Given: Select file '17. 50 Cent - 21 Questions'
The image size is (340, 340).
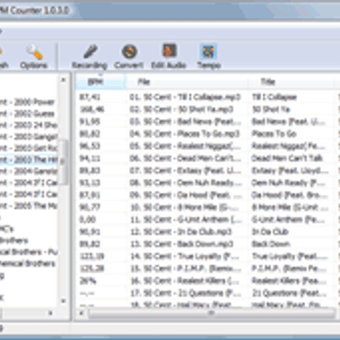Looking at the screenshot, I should (x=185, y=293).
